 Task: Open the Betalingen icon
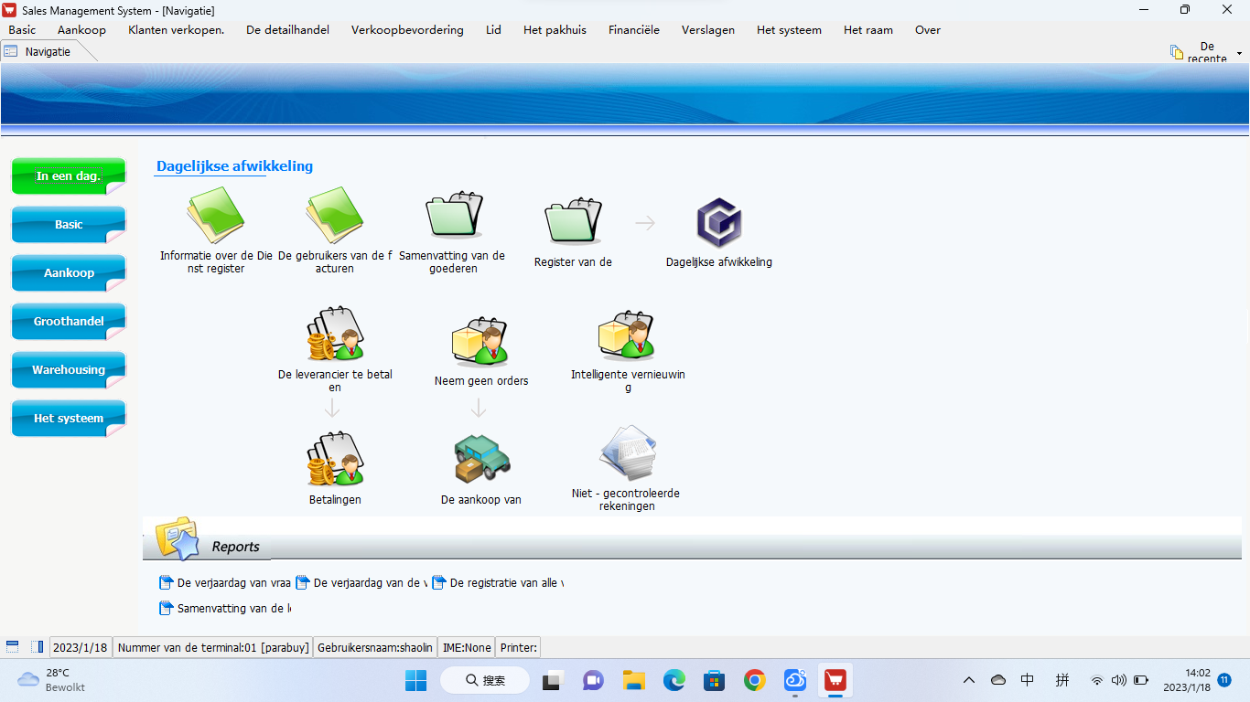335,460
